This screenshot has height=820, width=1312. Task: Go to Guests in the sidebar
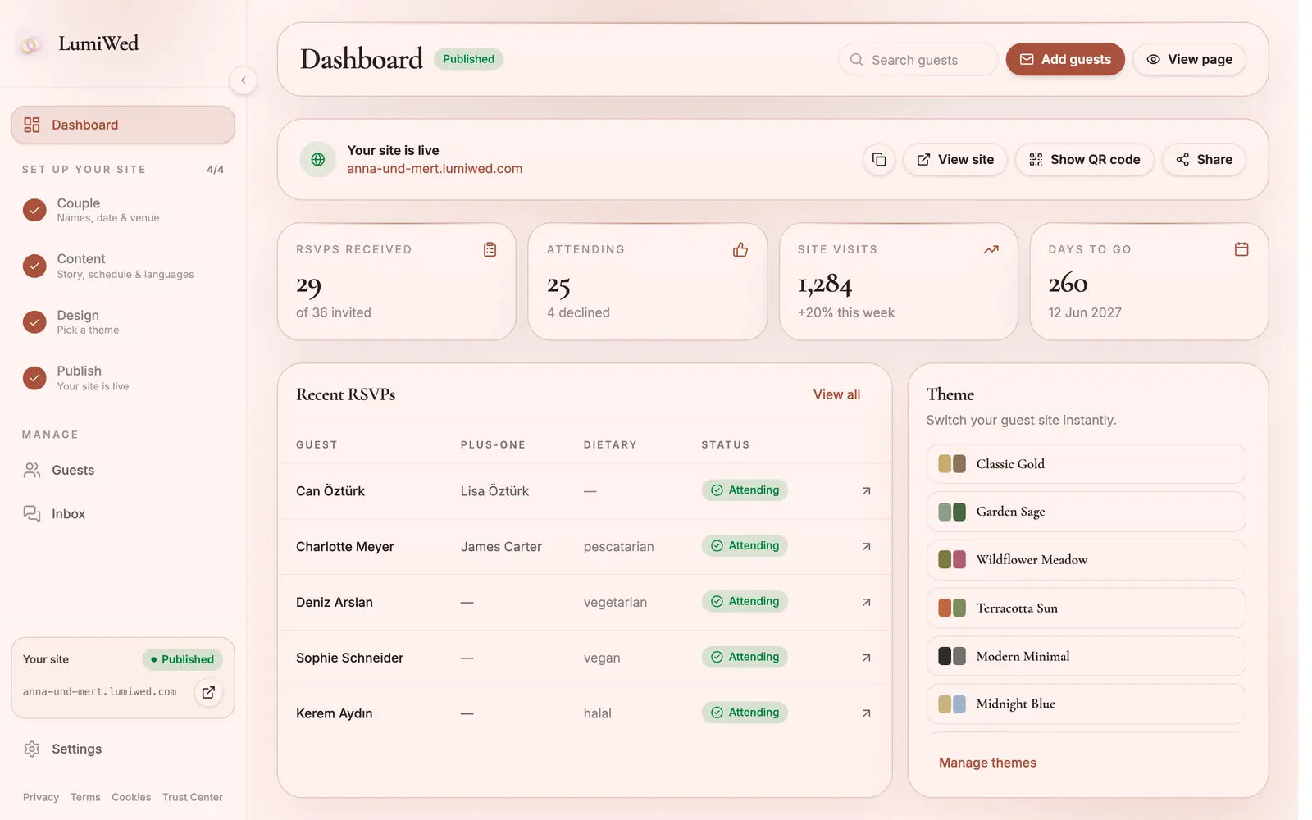[123, 470]
